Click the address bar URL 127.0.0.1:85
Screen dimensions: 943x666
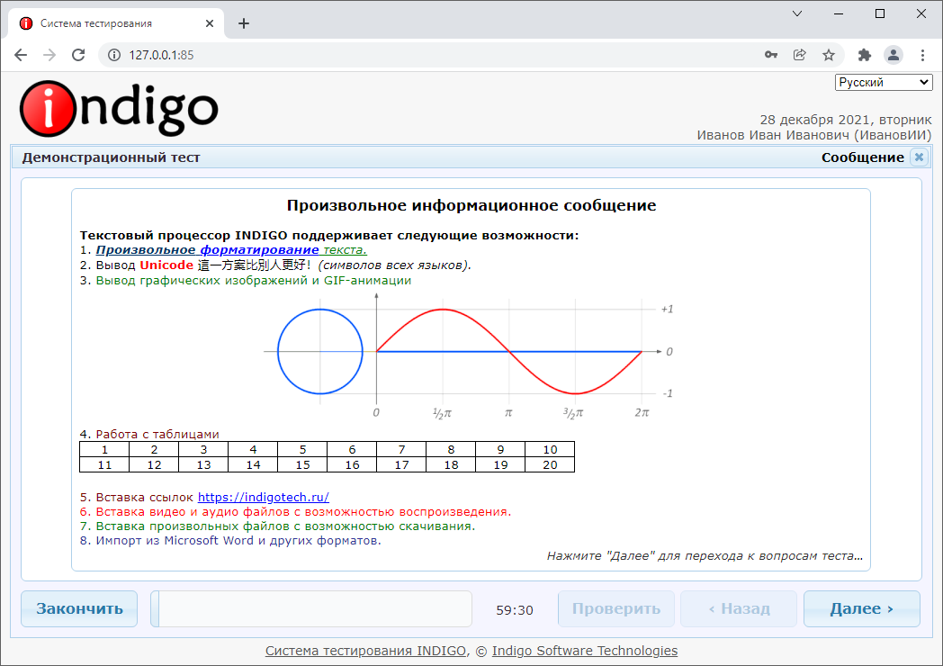(x=161, y=55)
